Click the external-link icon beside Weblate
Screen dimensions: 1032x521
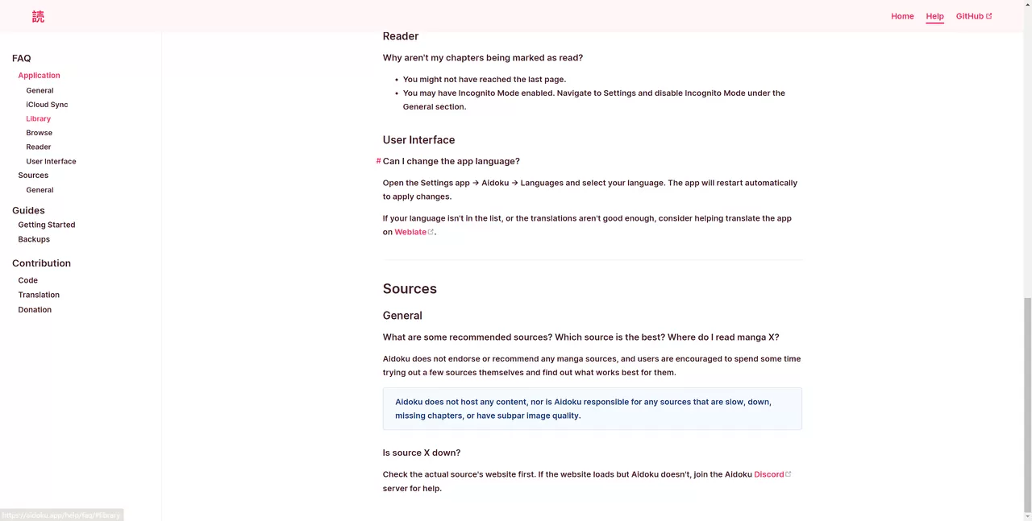pos(431,232)
